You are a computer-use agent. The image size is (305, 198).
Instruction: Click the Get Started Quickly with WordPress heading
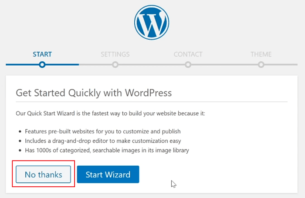point(94,93)
